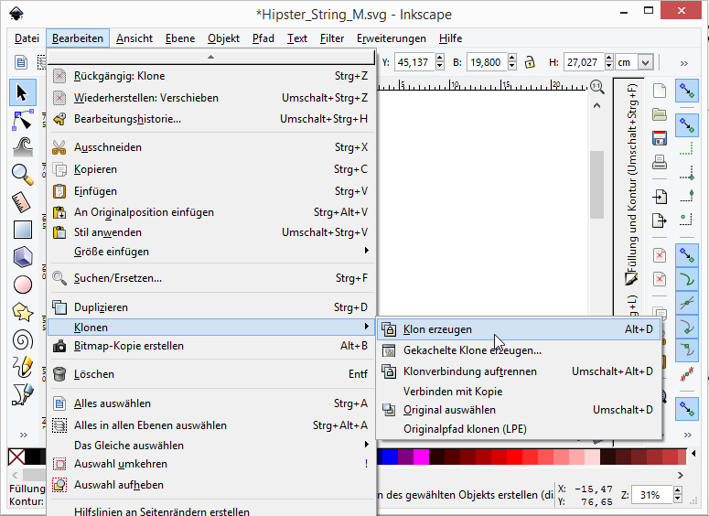Open the Pfad menu
709x516 pixels.
(263, 38)
